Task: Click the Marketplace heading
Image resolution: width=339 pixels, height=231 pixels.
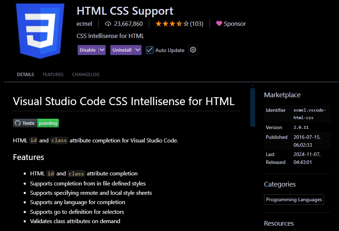Action: pyautogui.click(x=282, y=95)
